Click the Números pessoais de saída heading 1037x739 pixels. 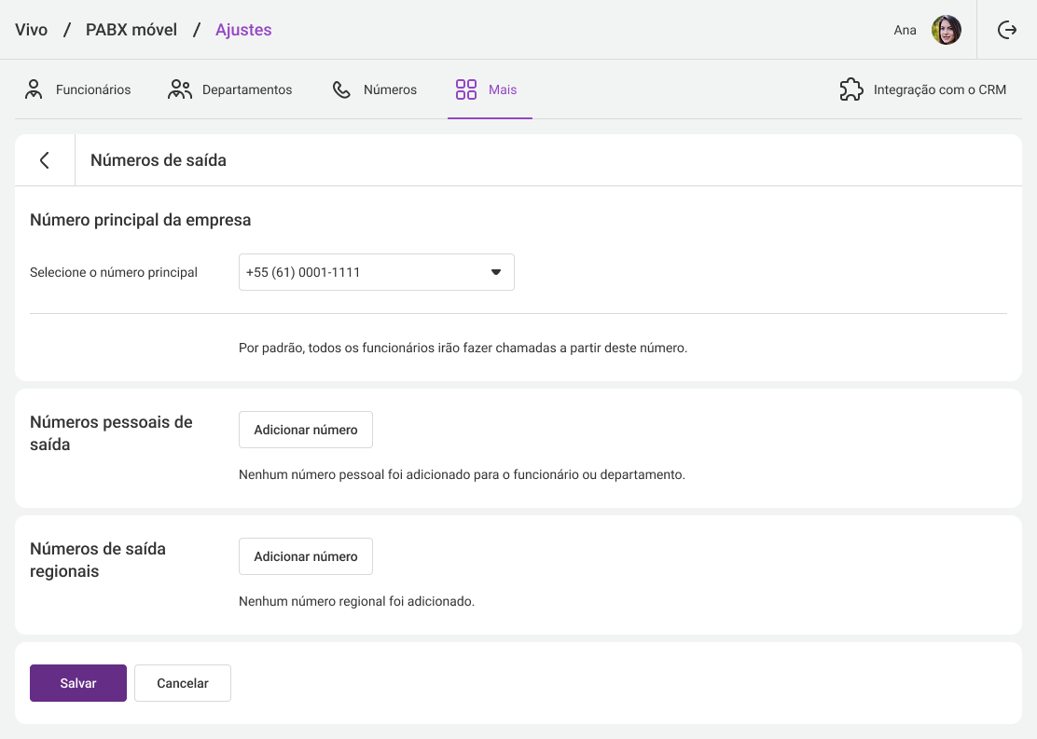[x=111, y=433]
